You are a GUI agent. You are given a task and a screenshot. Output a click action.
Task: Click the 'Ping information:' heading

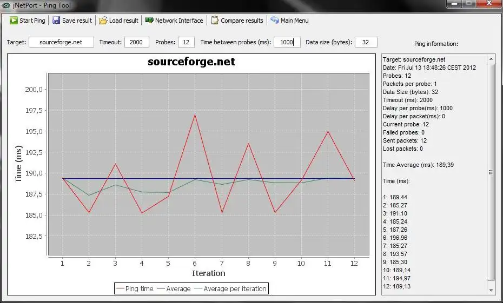[436, 44]
